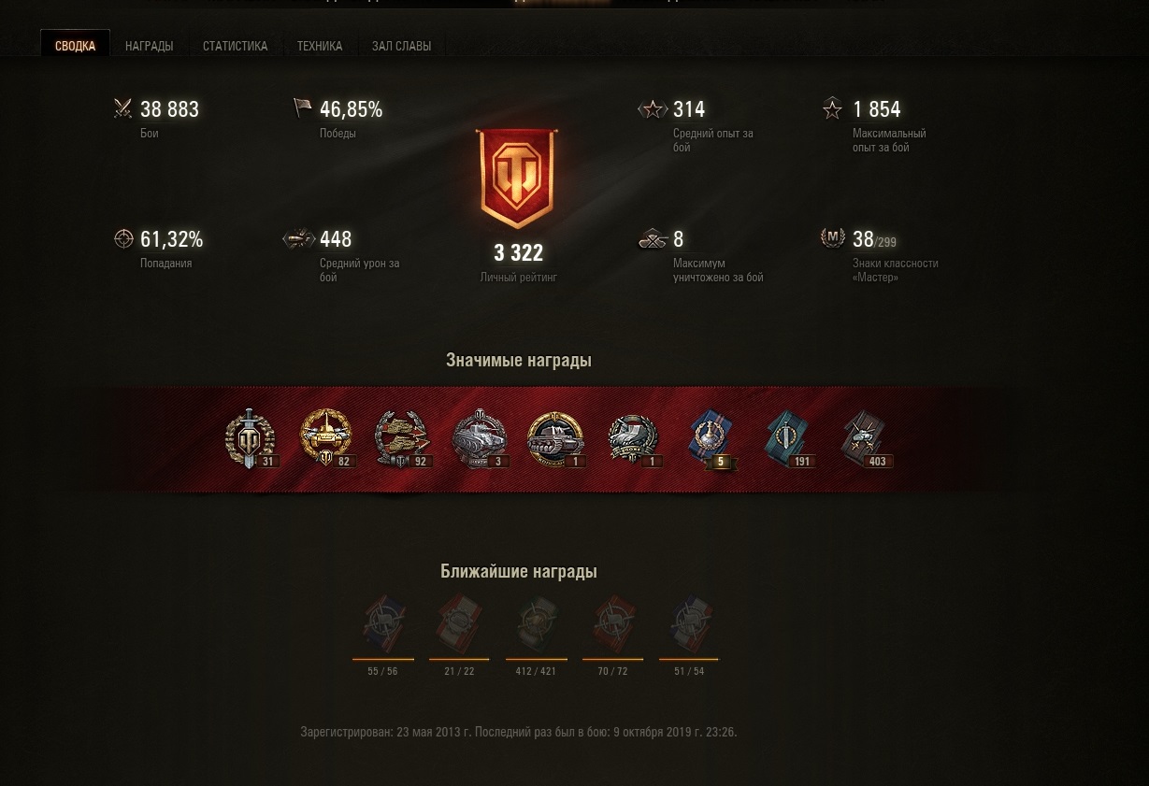Click the max destroyed tanks icon
The width and height of the screenshot is (1149, 786).
tap(653, 239)
